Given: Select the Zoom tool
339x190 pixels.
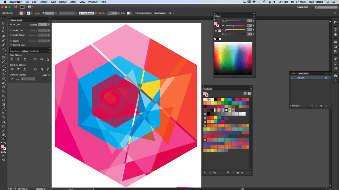Looking at the screenshot, I should 3,139.
